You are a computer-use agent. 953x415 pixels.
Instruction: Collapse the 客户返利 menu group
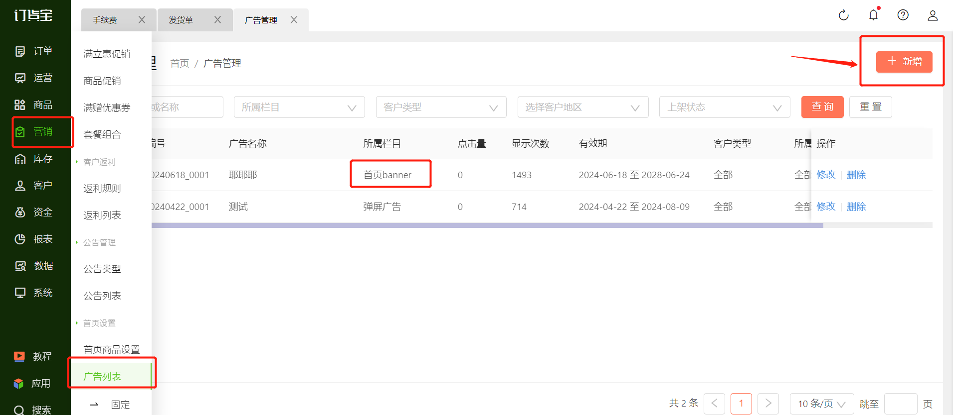pyautogui.click(x=99, y=162)
